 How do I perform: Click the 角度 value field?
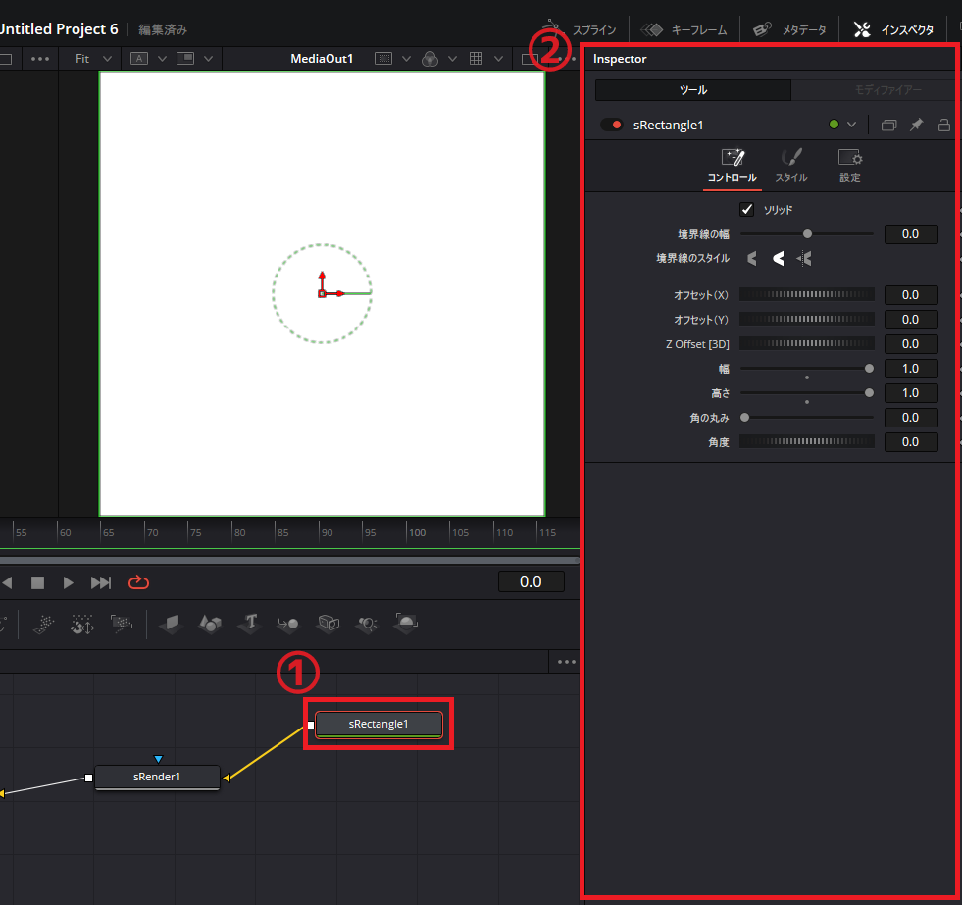tap(910, 442)
